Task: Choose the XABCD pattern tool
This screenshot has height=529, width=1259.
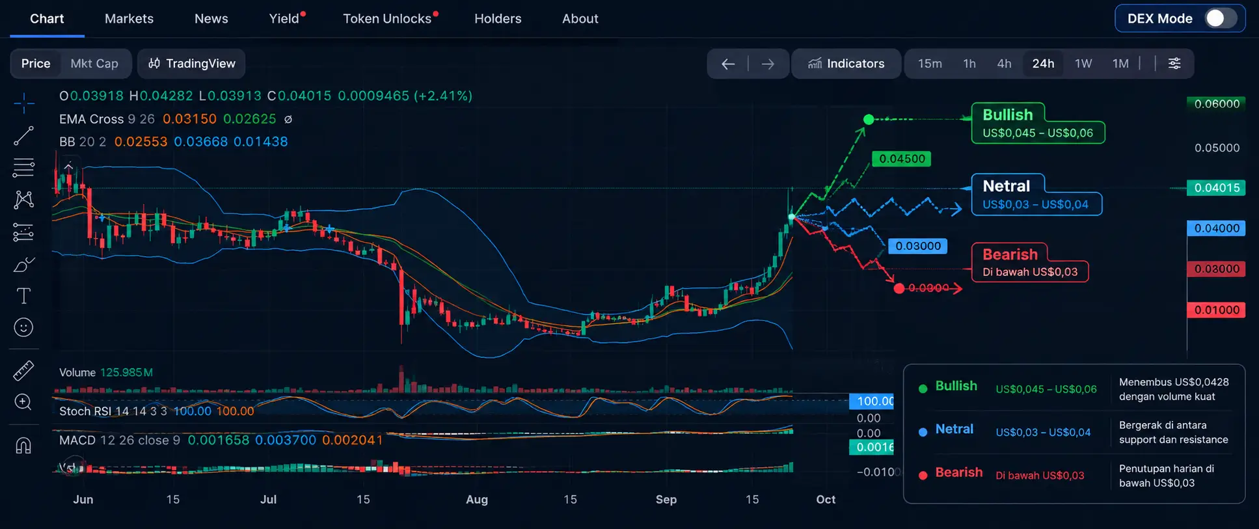Action: click(23, 199)
